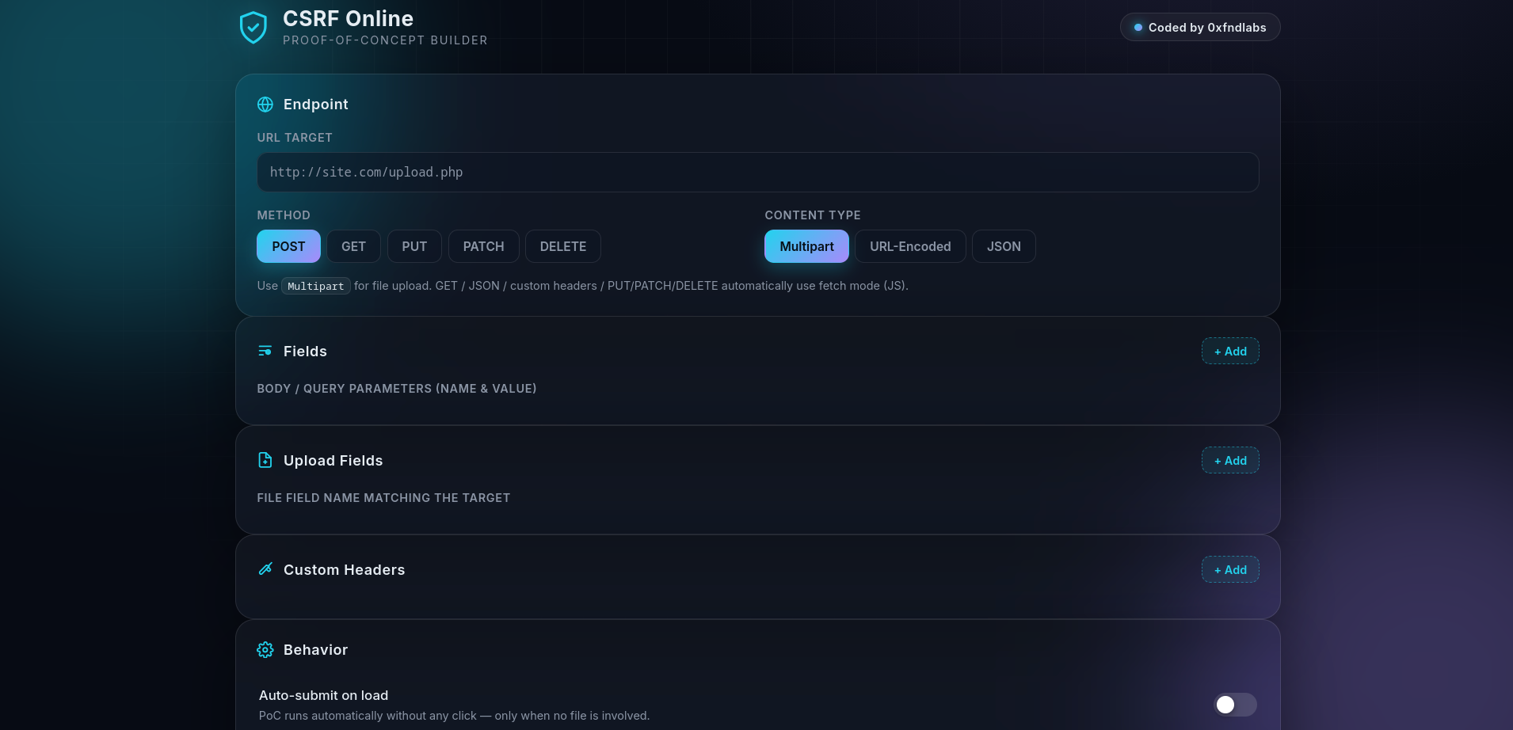Click the Behavior gear icon

tap(265, 650)
